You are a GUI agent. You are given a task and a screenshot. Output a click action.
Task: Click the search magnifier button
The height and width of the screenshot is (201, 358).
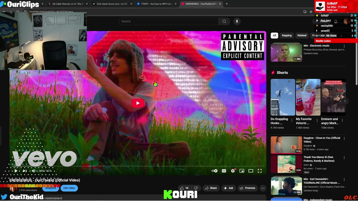(x=224, y=21)
